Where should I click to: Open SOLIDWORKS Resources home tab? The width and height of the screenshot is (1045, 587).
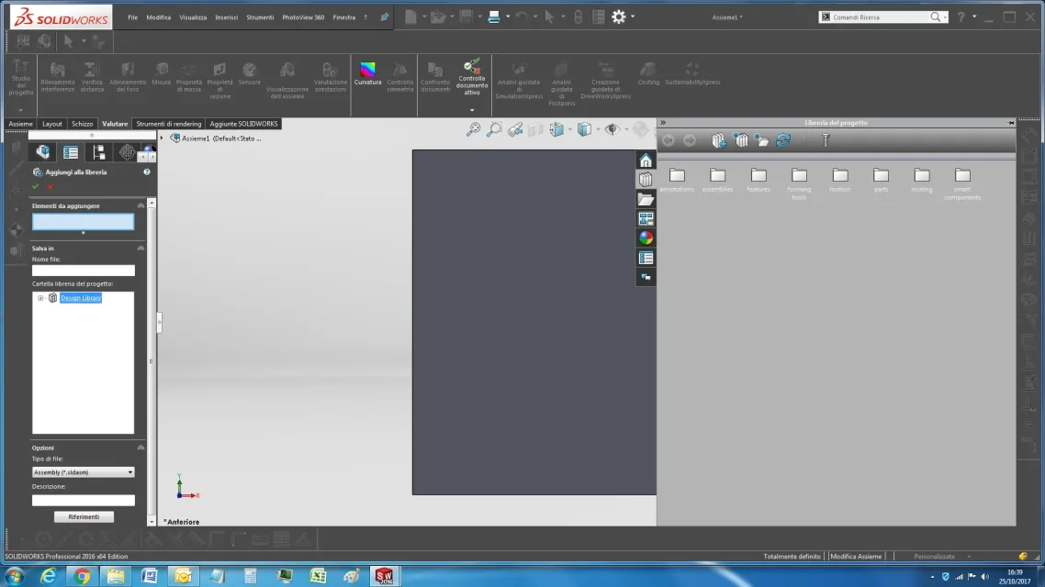[x=646, y=161]
